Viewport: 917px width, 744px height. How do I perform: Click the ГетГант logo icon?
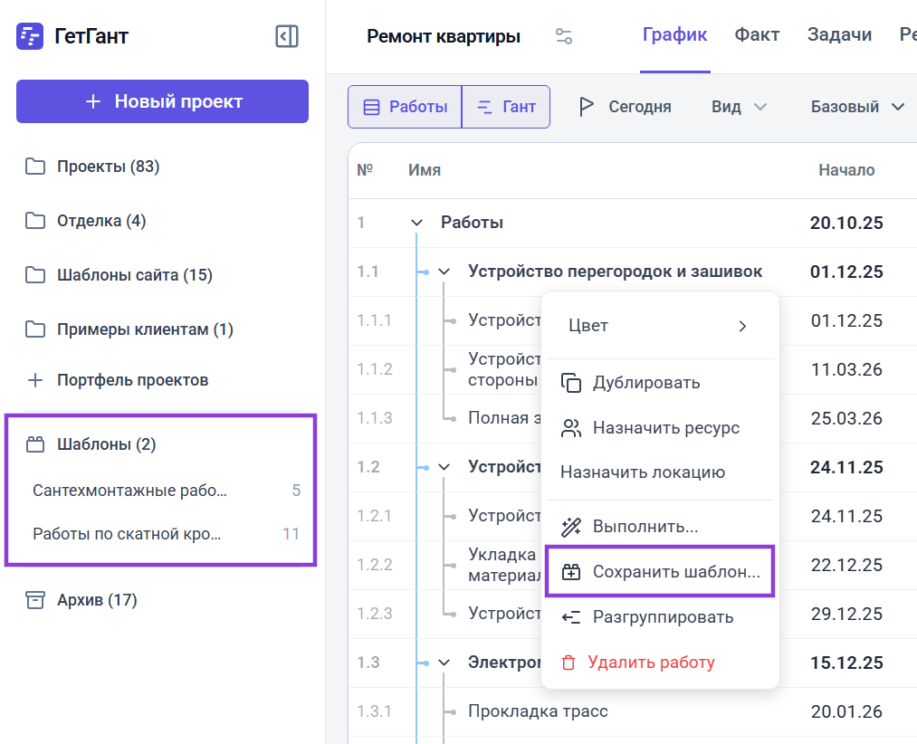[29, 36]
